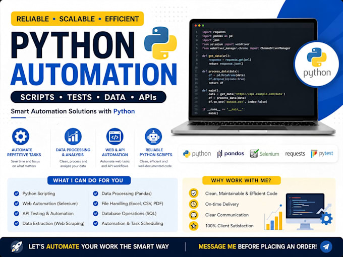Click the check mark beside Web Automation (Selenium)
Screen dimensions: 343x257
pos(17,204)
